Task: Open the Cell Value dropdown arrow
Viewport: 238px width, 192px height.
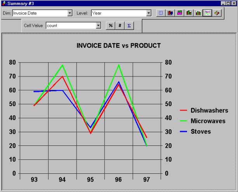Action: [98, 26]
